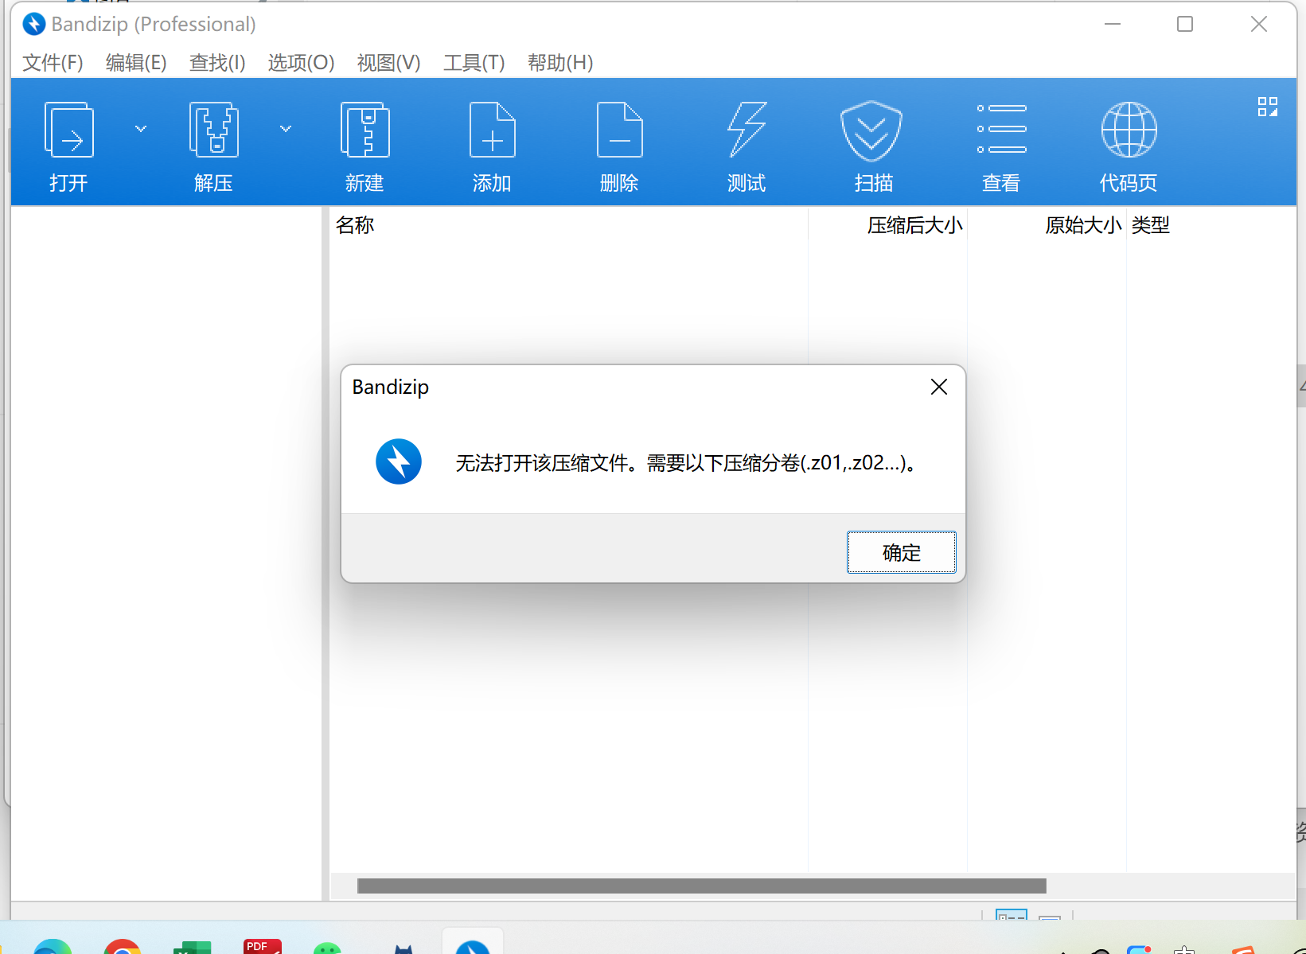
Task: Click the 删除 (Delete) toolbar icon
Action: coord(619,130)
